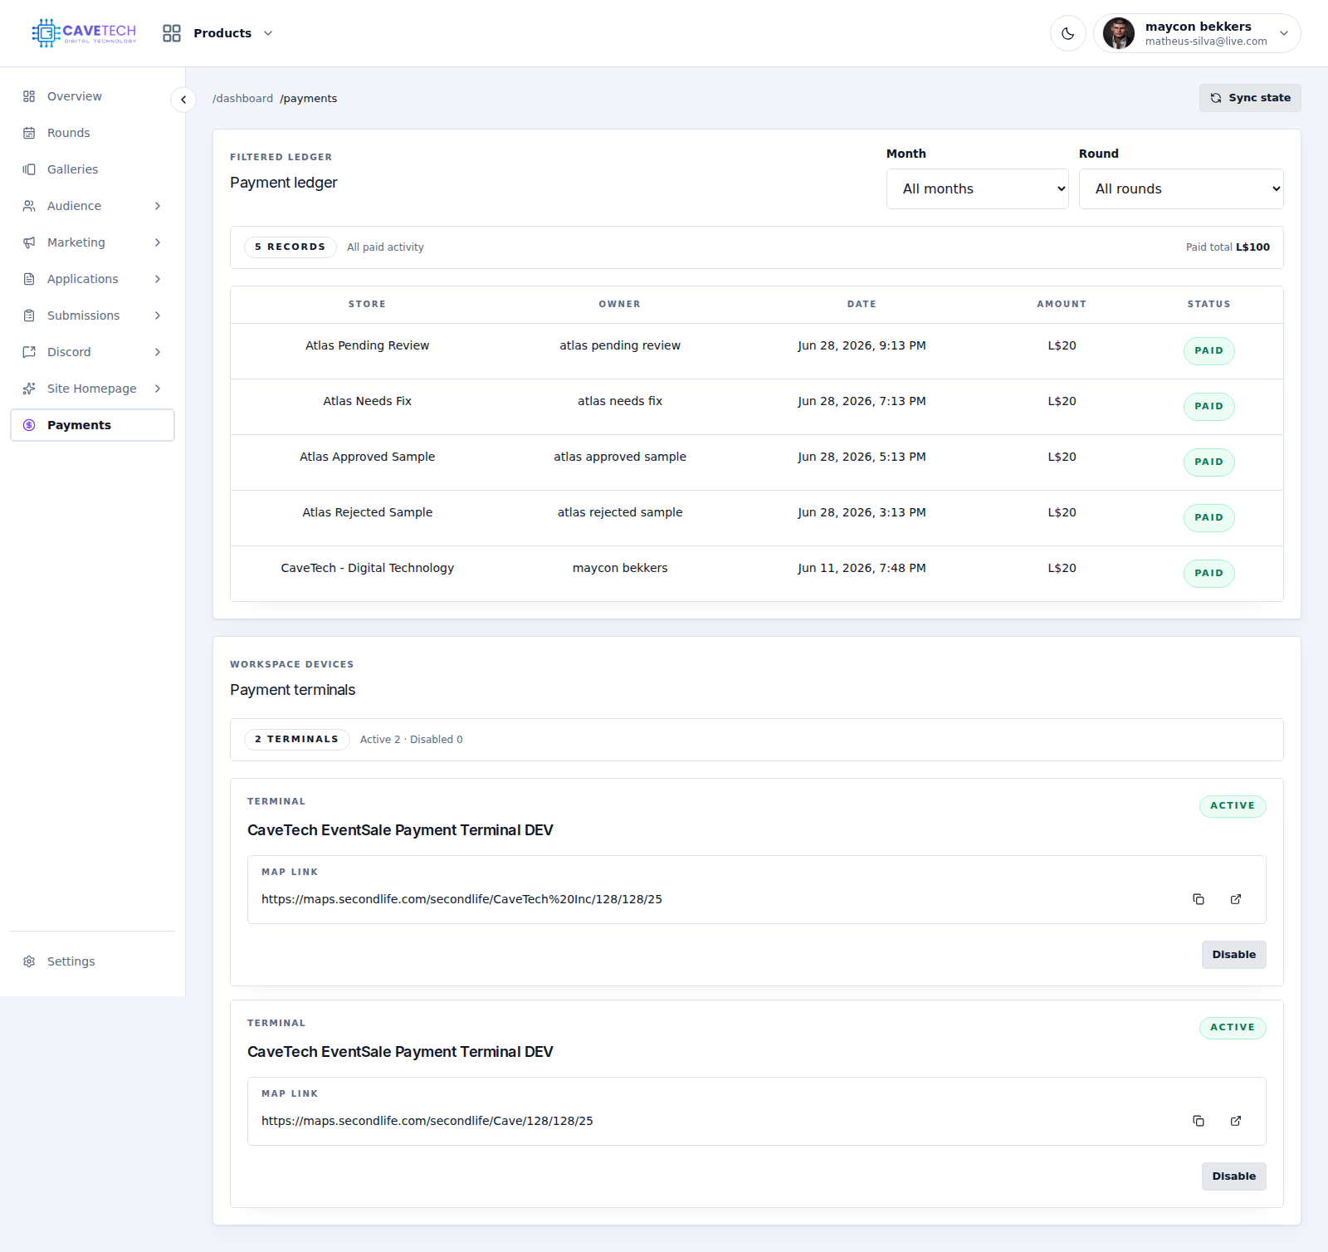Image resolution: width=1328 pixels, height=1252 pixels.
Task: Click PAID status for Atlas Approved Sample
Action: (x=1208, y=462)
